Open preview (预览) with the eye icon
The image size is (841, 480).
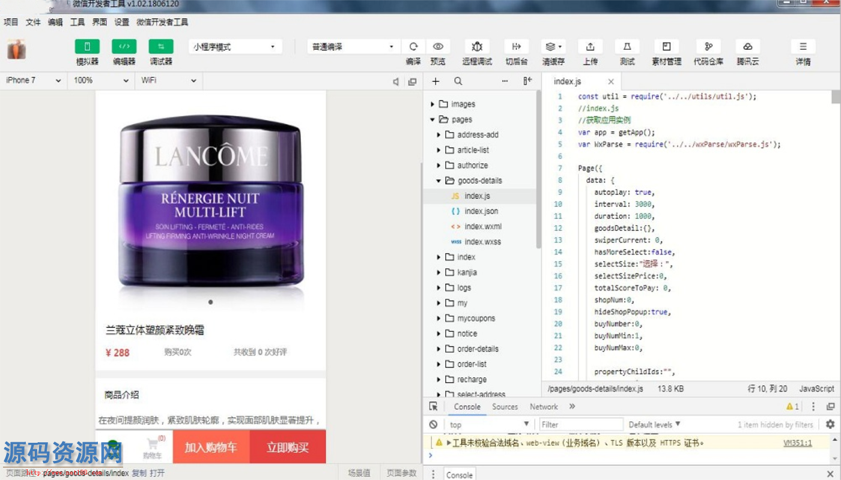(438, 47)
